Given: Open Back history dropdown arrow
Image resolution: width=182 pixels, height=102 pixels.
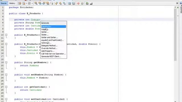Looking at the screenshot, I should [26, 3].
